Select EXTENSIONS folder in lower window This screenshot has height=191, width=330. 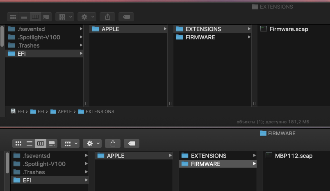pos(218,155)
